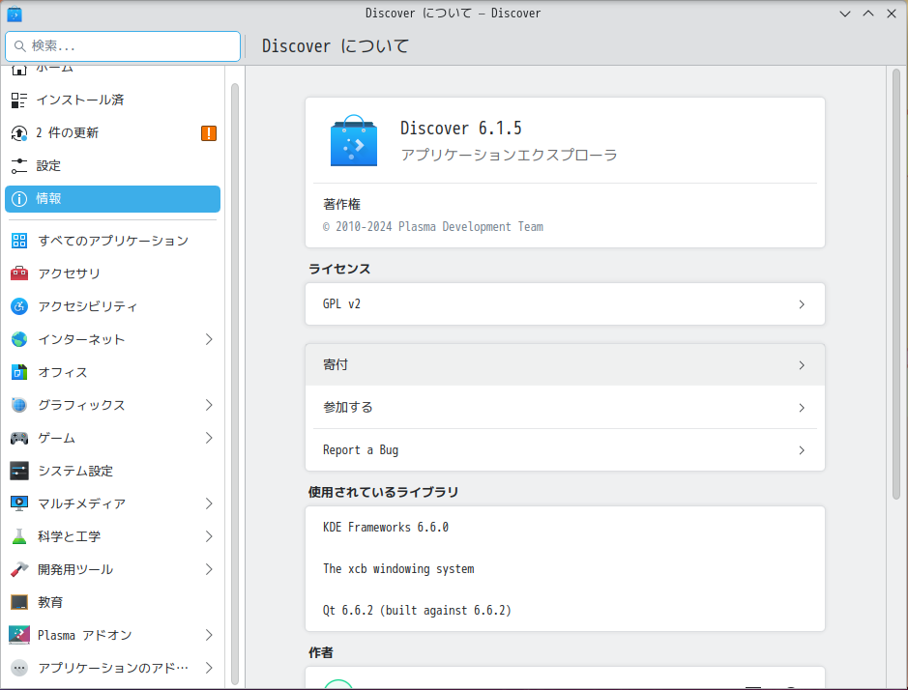Expand the 科学と工学 category chevron
The image size is (908, 690).
coord(209,536)
